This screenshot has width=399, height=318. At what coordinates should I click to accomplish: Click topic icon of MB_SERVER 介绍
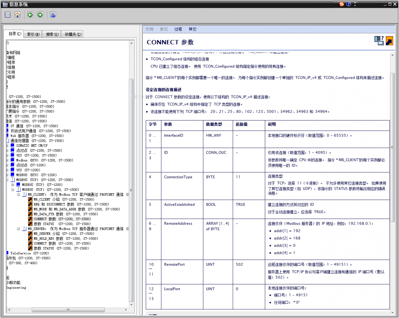[x=30, y=234]
